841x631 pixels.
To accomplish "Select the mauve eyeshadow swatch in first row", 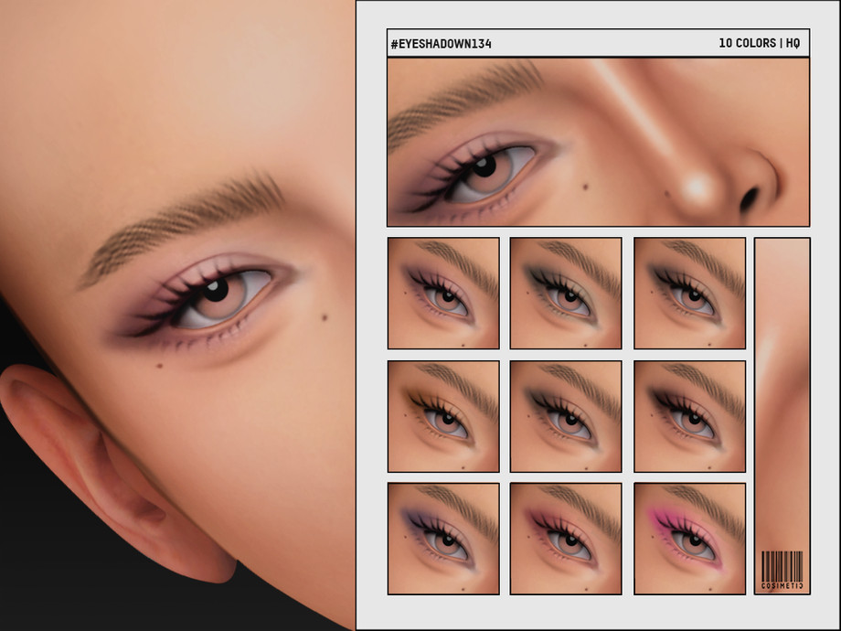I will point(443,293).
